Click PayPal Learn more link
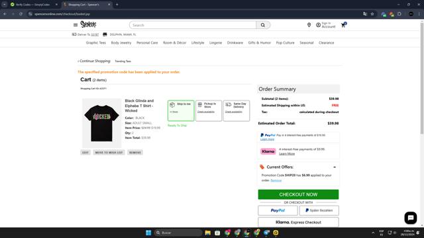This screenshot has width=424, height=238. [267, 139]
